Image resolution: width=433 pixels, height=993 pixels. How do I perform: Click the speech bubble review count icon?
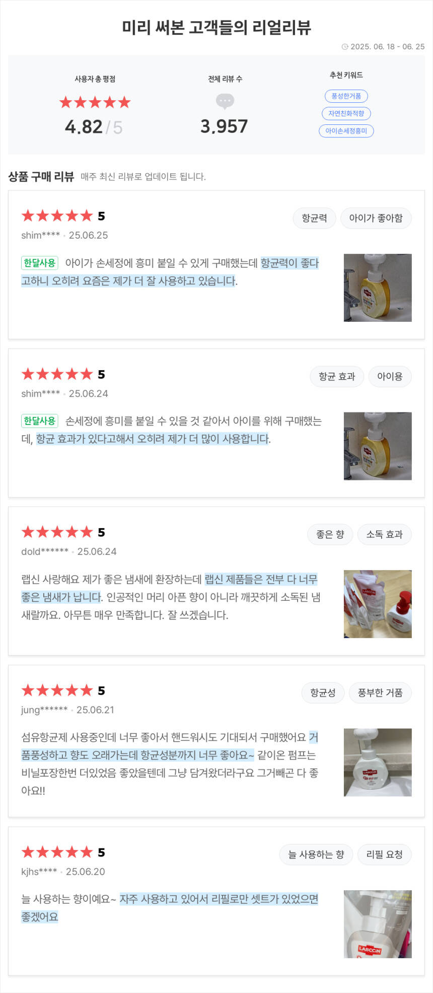[x=225, y=101]
